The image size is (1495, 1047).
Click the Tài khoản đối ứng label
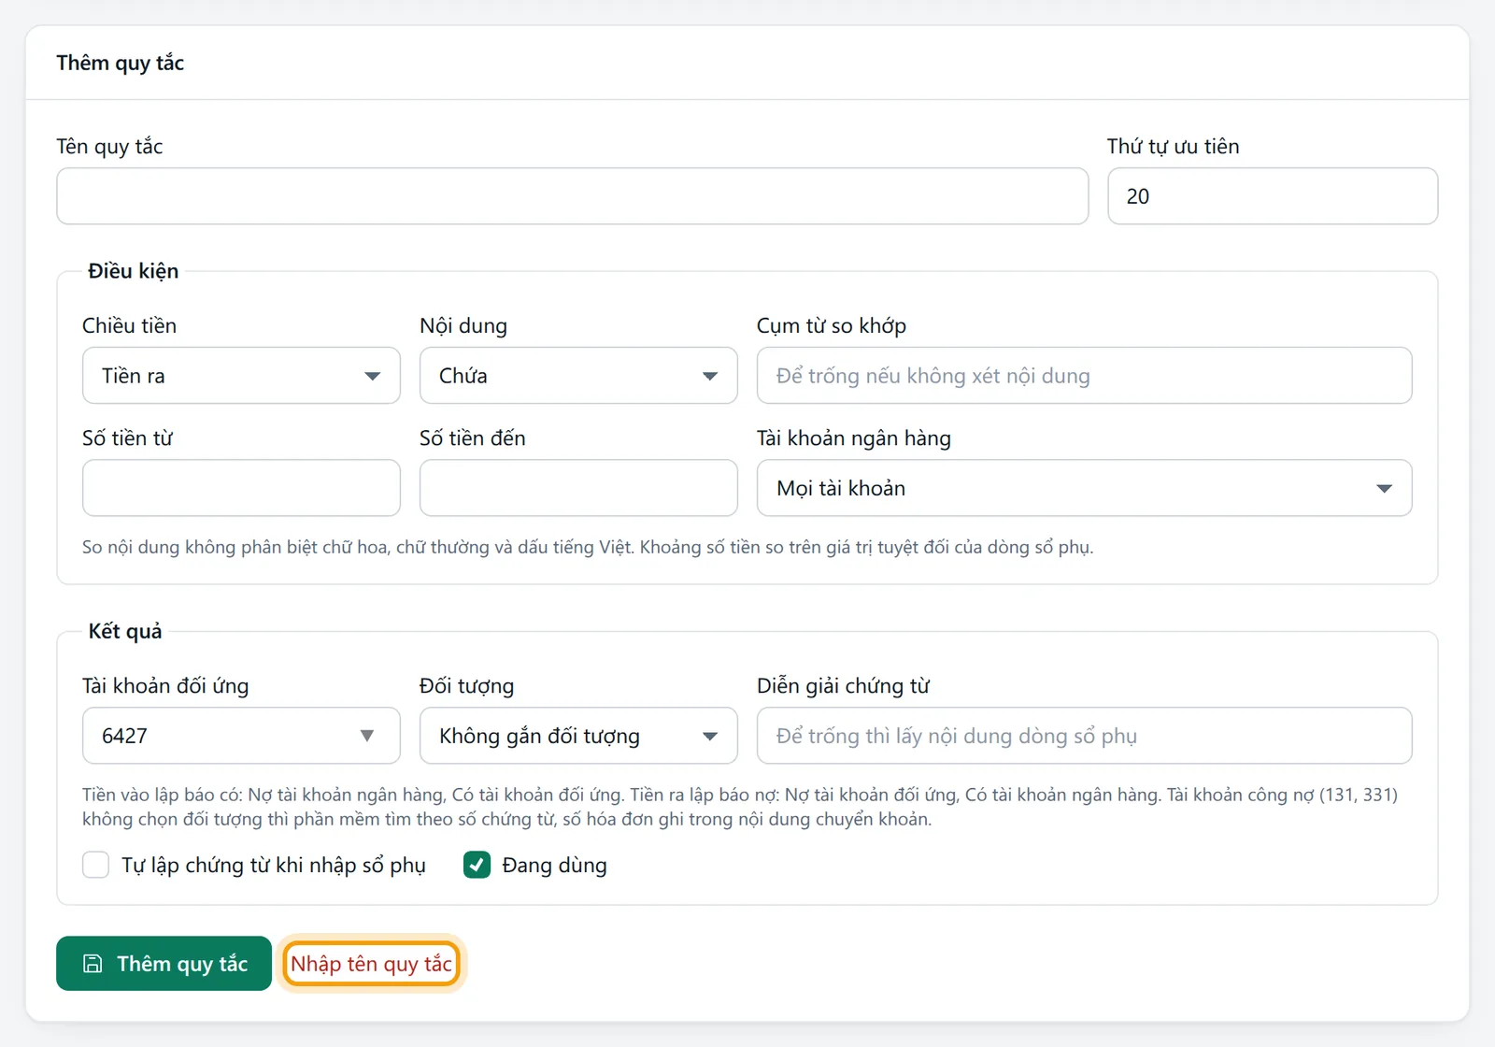(165, 686)
